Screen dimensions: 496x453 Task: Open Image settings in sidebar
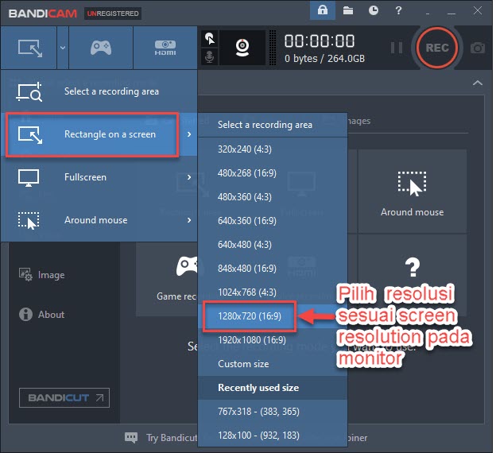click(x=42, y=275)
